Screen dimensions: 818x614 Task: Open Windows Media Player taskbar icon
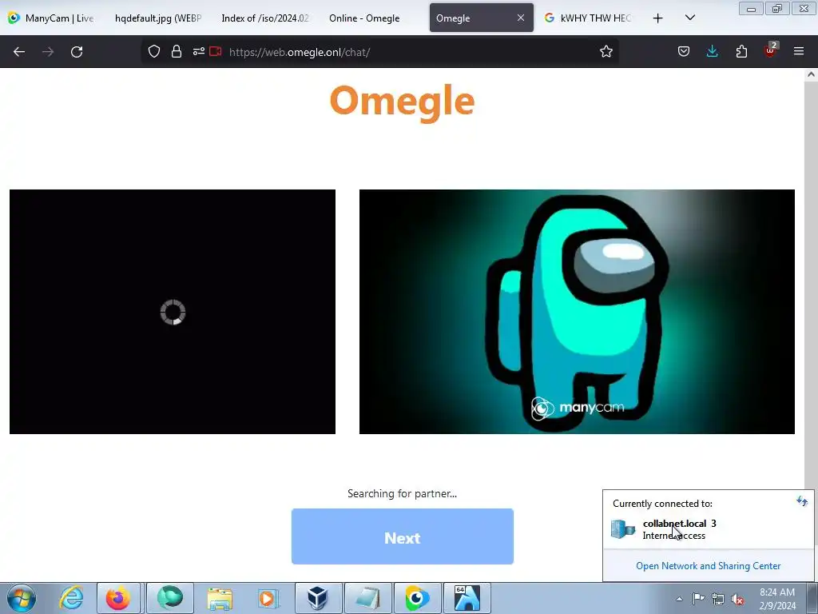[x=268, y=598]
